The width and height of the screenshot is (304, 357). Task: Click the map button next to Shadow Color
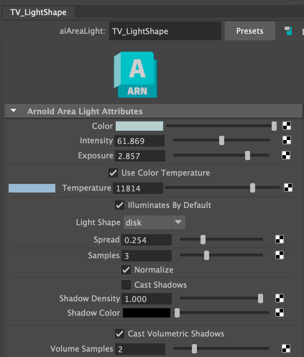(279, 312)
